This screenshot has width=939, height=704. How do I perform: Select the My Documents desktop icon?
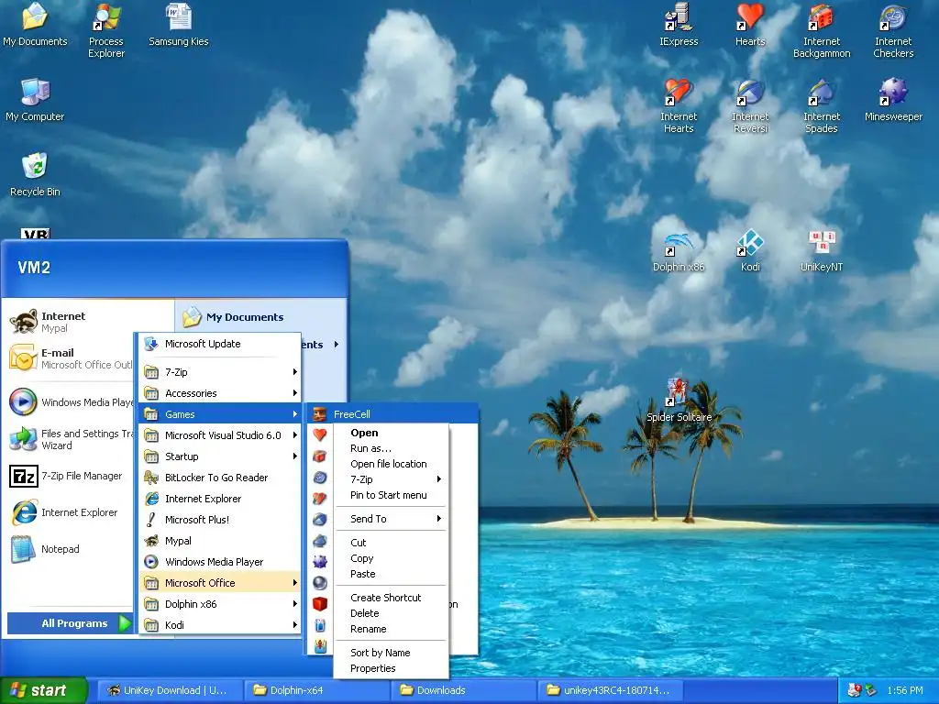coord(35,25)
